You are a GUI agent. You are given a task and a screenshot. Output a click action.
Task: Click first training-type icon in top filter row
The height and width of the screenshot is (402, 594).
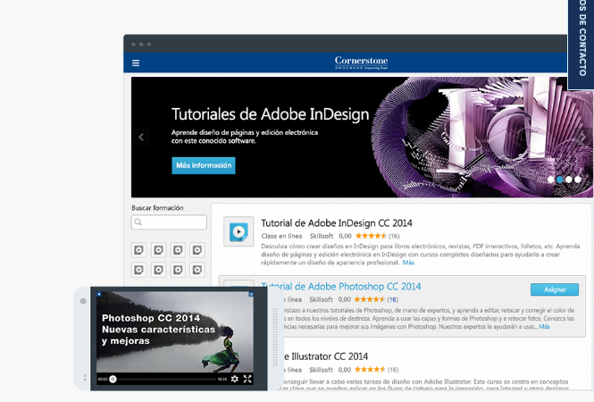tap(139, 250)
